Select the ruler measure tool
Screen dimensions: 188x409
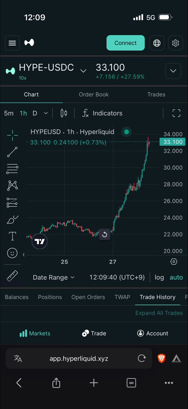13,276
